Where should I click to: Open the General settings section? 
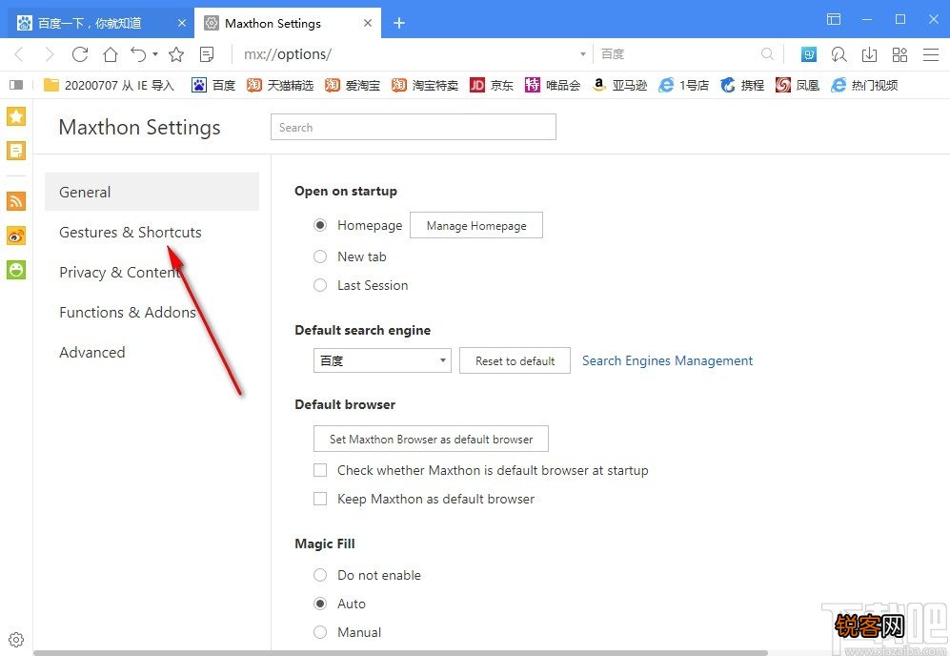pos(152,192)
